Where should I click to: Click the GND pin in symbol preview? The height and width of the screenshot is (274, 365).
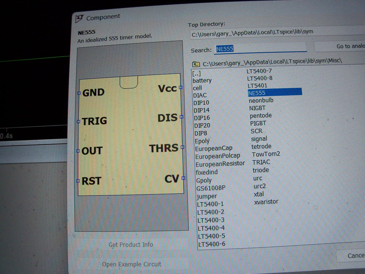pyautogui.click(x=79, y=93)
